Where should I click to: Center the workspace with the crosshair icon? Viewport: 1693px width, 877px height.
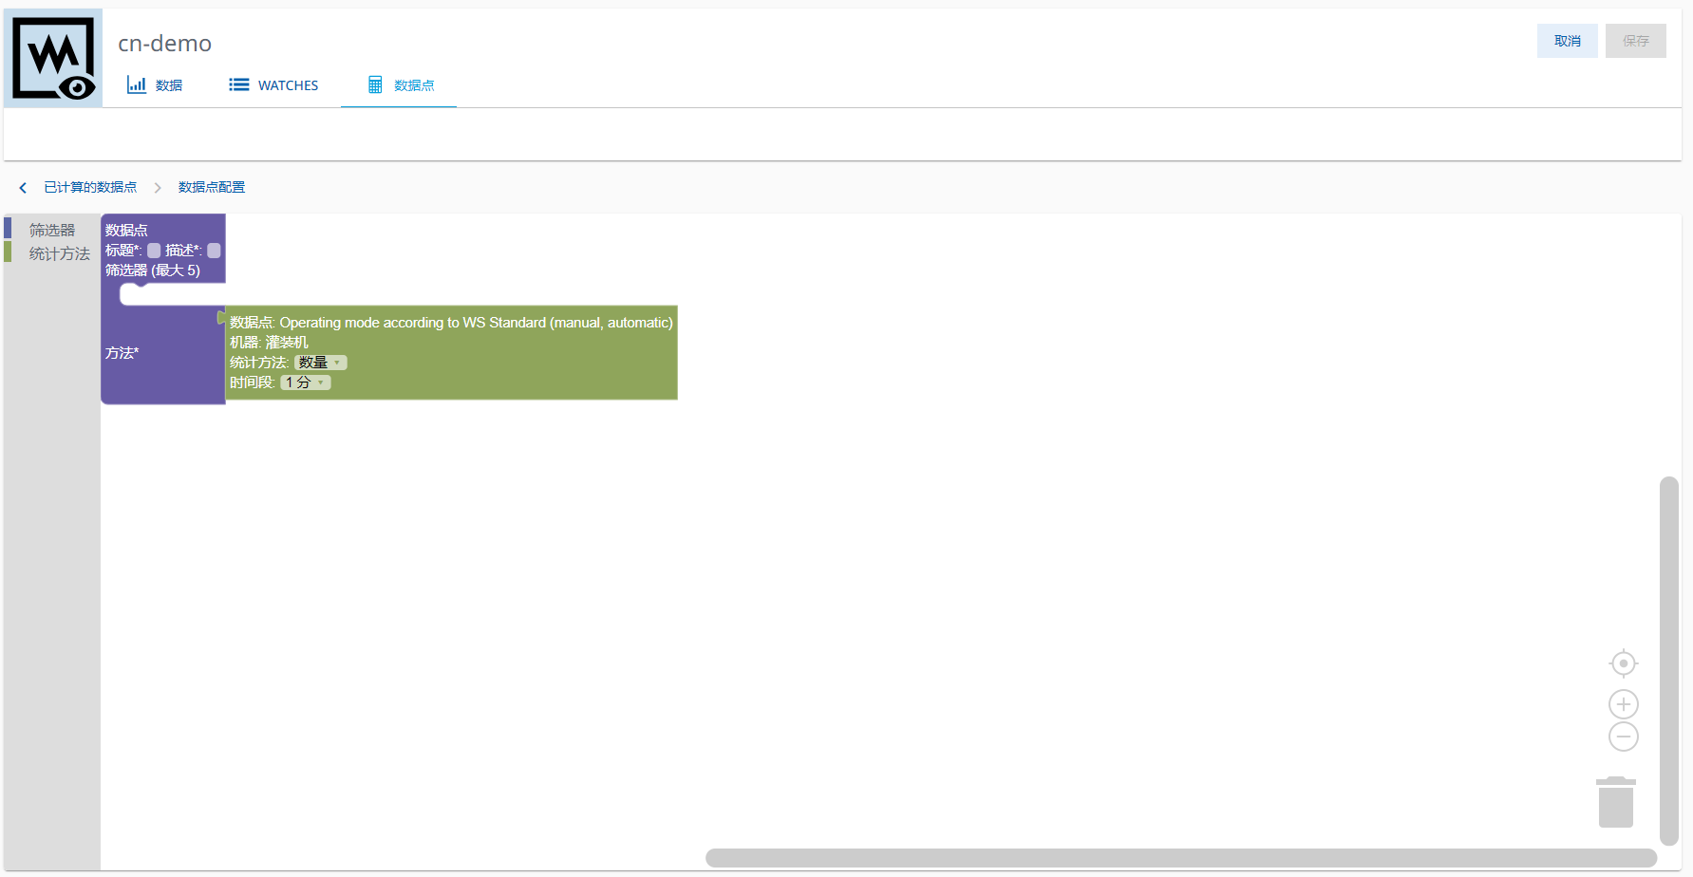[1623, 663]
